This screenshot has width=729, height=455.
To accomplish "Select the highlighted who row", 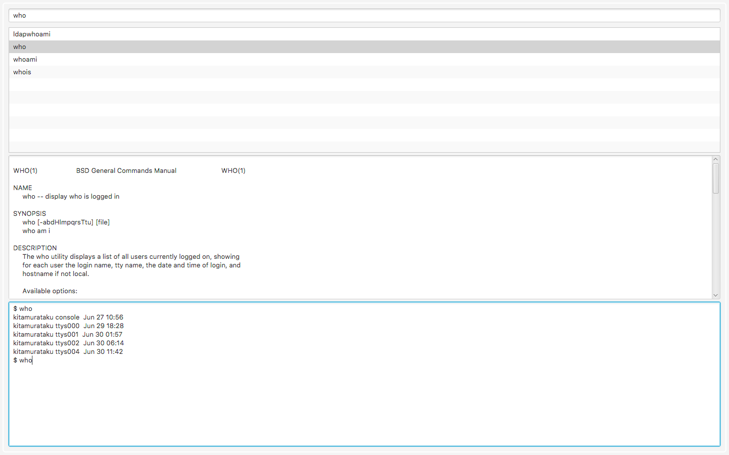I will (x=364, y=47).
